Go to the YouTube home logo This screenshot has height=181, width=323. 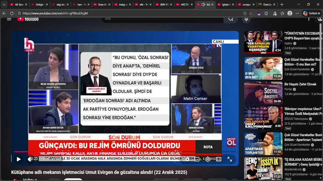(x=28, y=19)
